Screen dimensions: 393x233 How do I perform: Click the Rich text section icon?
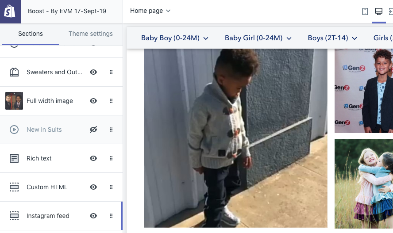click(14, 158)
